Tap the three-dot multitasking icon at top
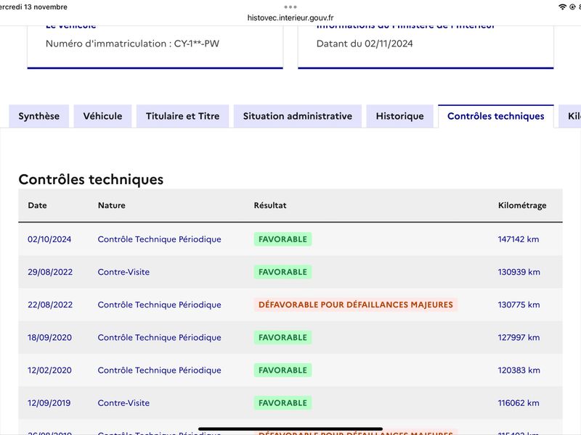Viewport: 581px width, 435px height. tap(290, 7)
